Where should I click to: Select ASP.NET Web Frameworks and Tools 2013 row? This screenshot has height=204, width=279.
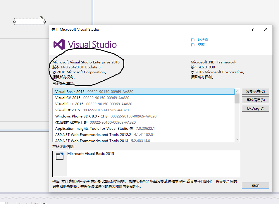pyautogui.click(x=144, y=140)
